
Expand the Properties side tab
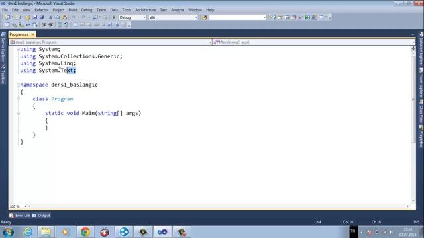point(421,136)
